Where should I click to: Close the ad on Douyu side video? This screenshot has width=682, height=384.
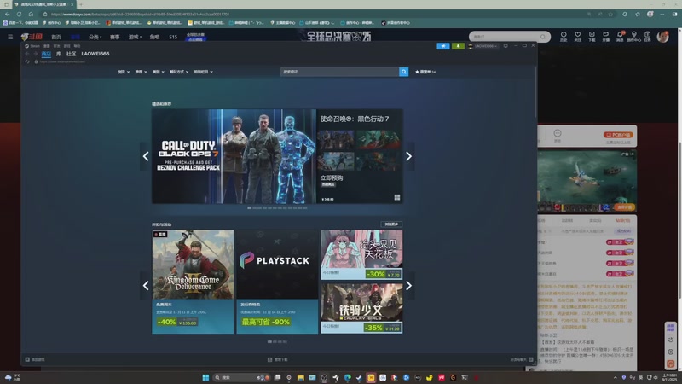click(633, 154)
